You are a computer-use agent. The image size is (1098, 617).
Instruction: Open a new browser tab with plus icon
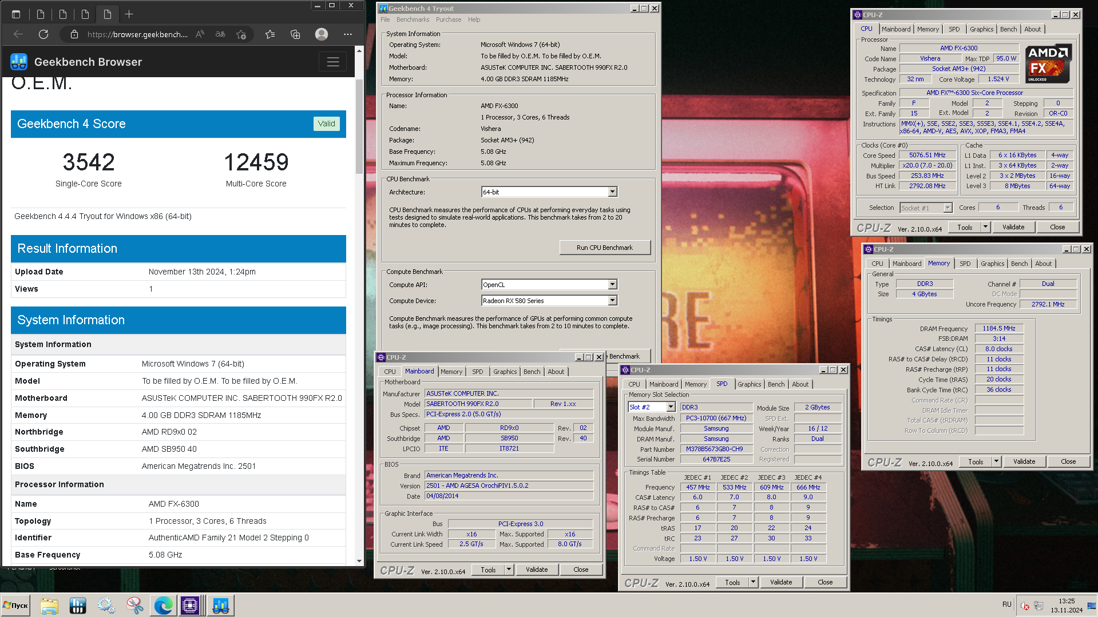click(129, 14)
